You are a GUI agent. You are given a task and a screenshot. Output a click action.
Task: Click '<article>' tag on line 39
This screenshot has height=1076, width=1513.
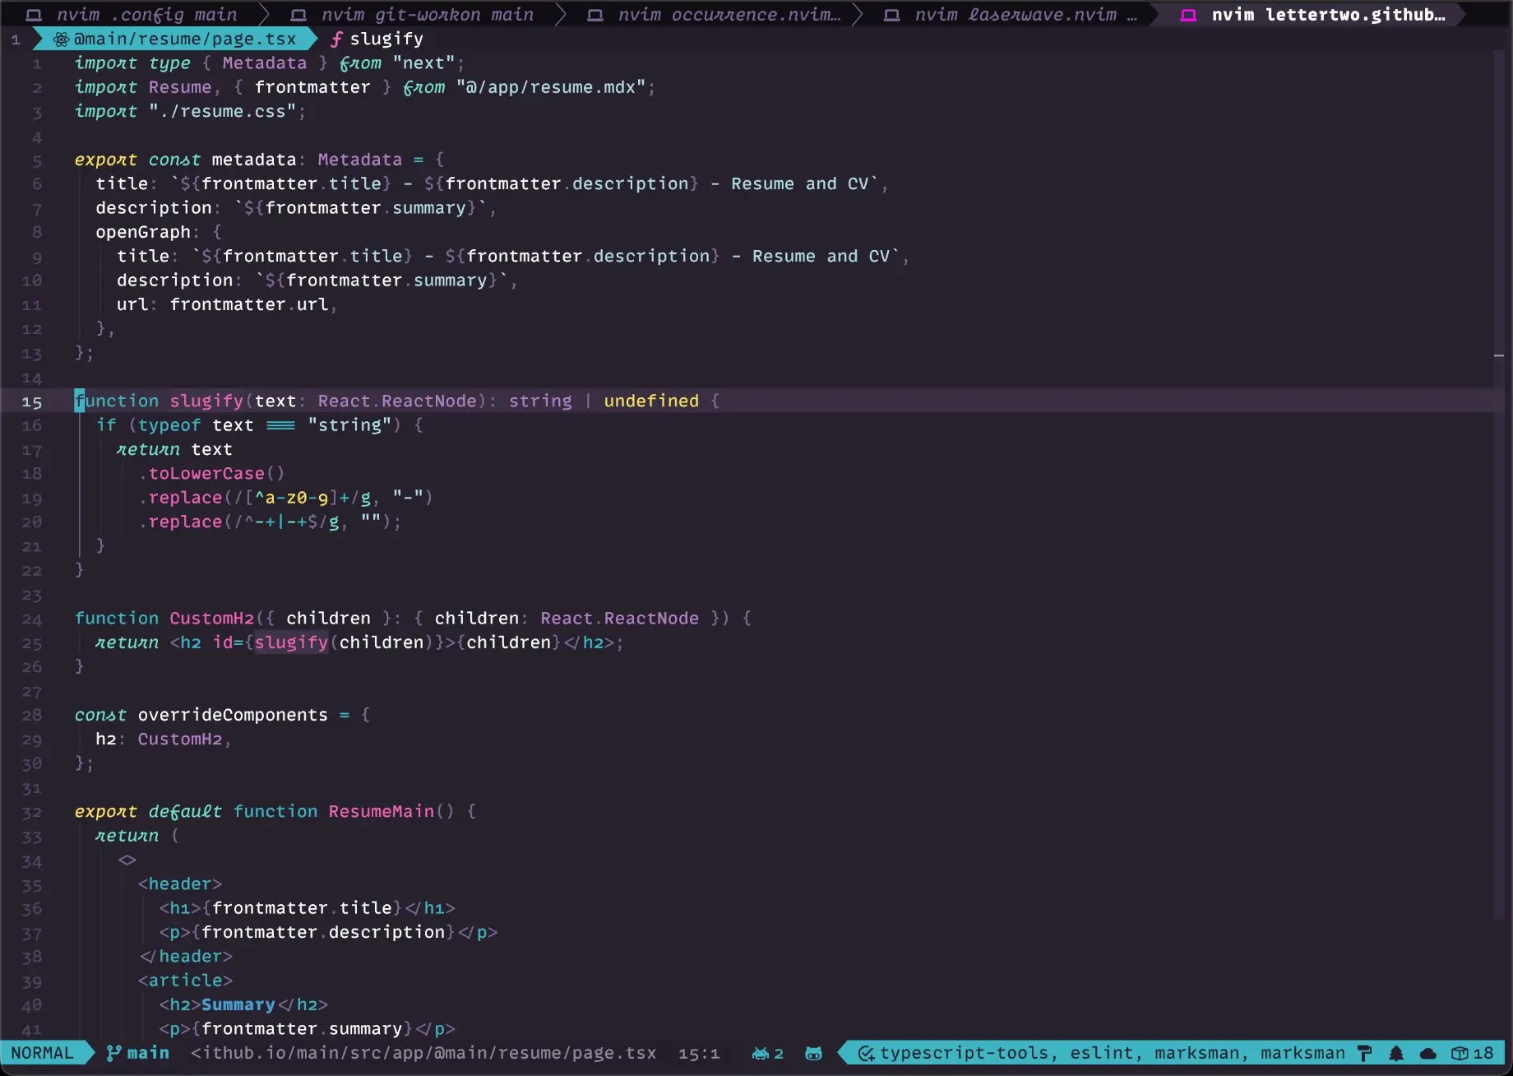(185, 980)
